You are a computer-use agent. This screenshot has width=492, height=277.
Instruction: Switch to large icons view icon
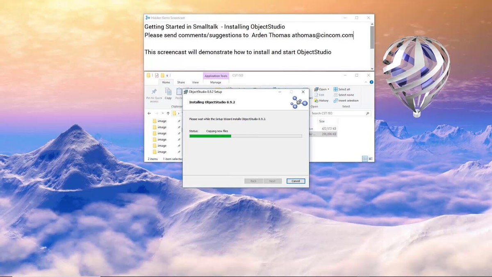click(370, 159)
